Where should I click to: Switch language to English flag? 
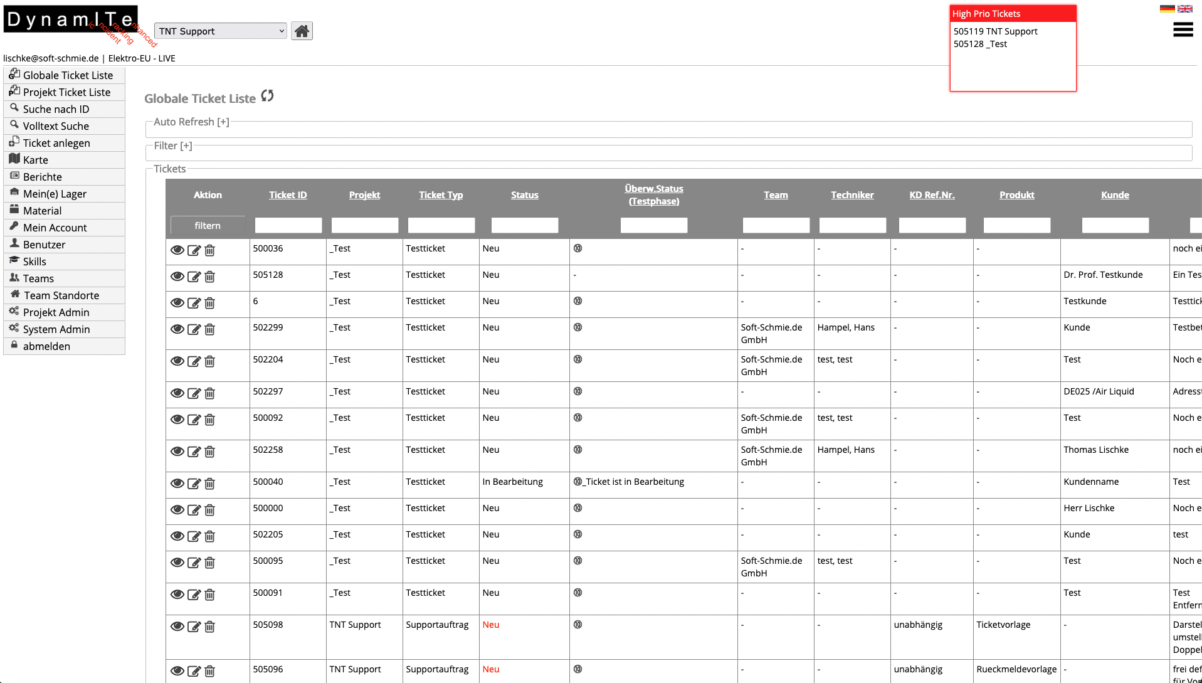click(1184, 9)
